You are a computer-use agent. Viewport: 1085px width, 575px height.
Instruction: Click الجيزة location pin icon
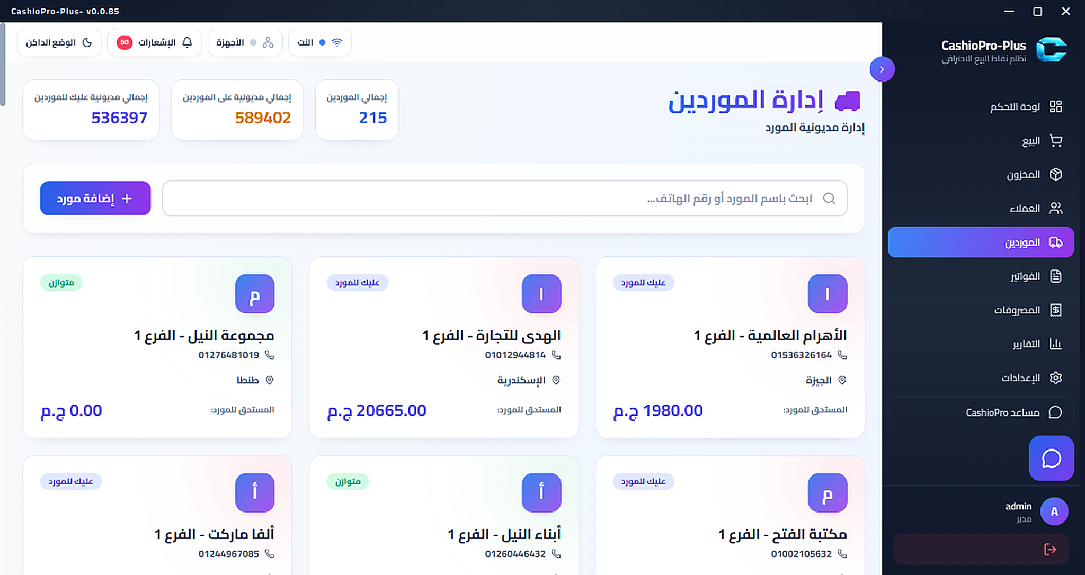[842, 380]
